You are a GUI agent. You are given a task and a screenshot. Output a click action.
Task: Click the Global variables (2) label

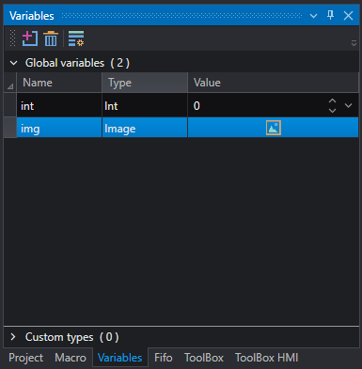pos(77,63)
